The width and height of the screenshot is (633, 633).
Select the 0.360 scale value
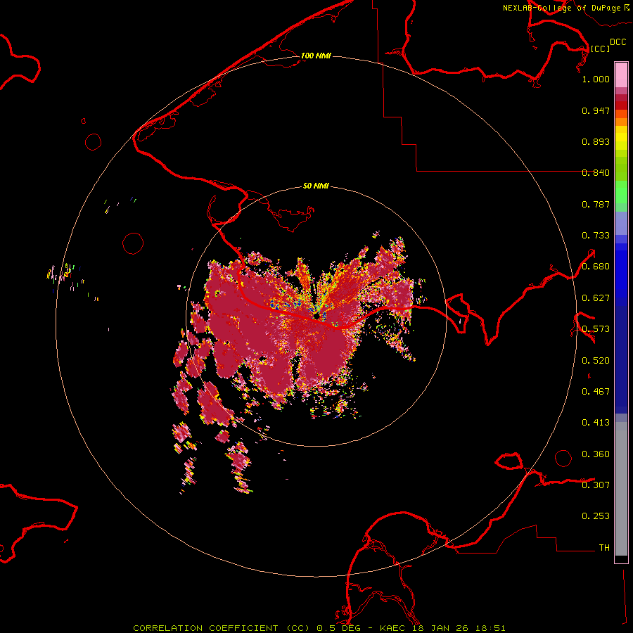coord(596,454)
